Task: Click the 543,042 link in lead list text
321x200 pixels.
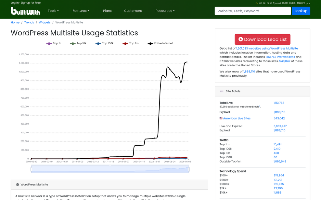Action: pyautogui.click(x=285, y=61)
